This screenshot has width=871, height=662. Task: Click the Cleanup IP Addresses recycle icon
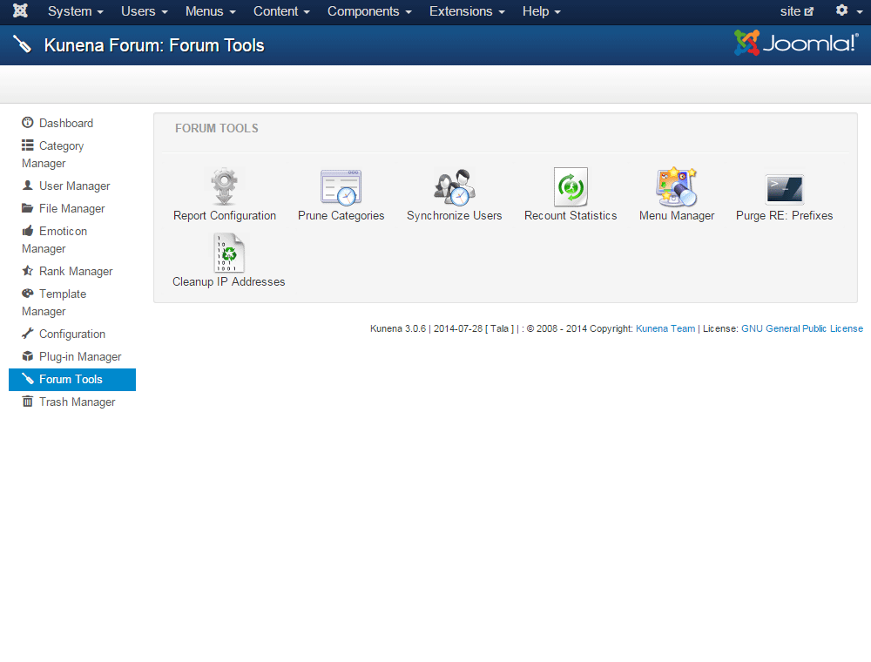pyautogui.click(x=229, y=253)
